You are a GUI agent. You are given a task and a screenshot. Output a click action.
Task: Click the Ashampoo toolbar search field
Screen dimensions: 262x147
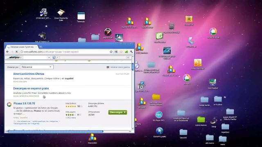(36, 57)
